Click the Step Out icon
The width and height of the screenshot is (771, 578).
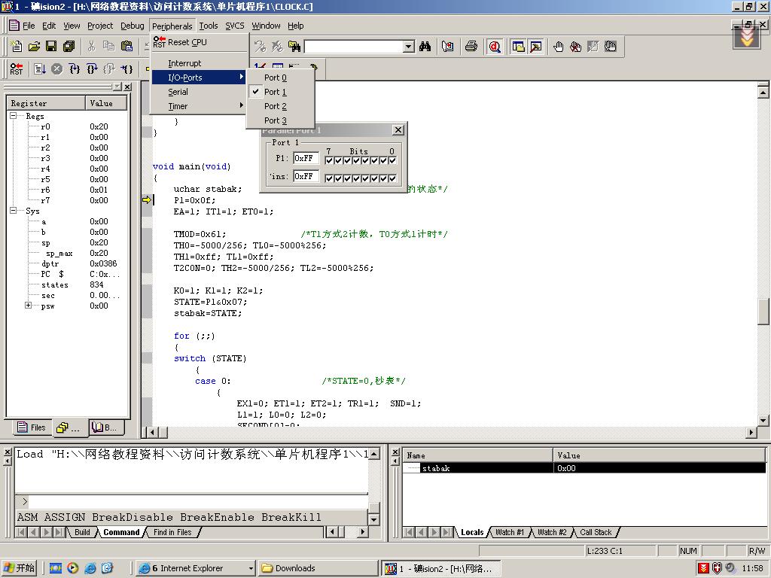point(109,68)
